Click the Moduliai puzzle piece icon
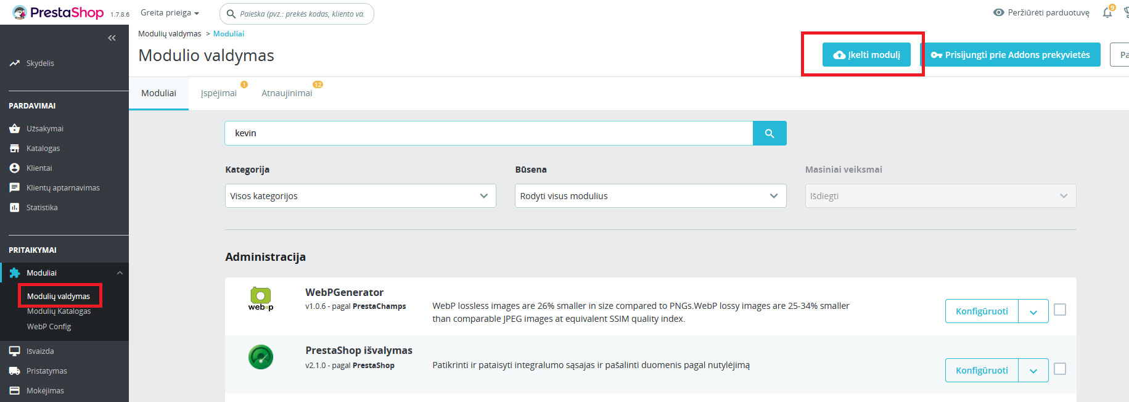 click(x=15, y=273)
